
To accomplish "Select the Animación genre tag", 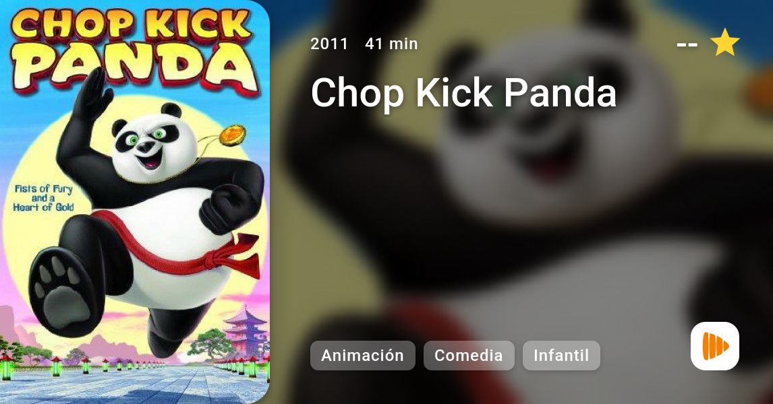I will pos(362,356).
